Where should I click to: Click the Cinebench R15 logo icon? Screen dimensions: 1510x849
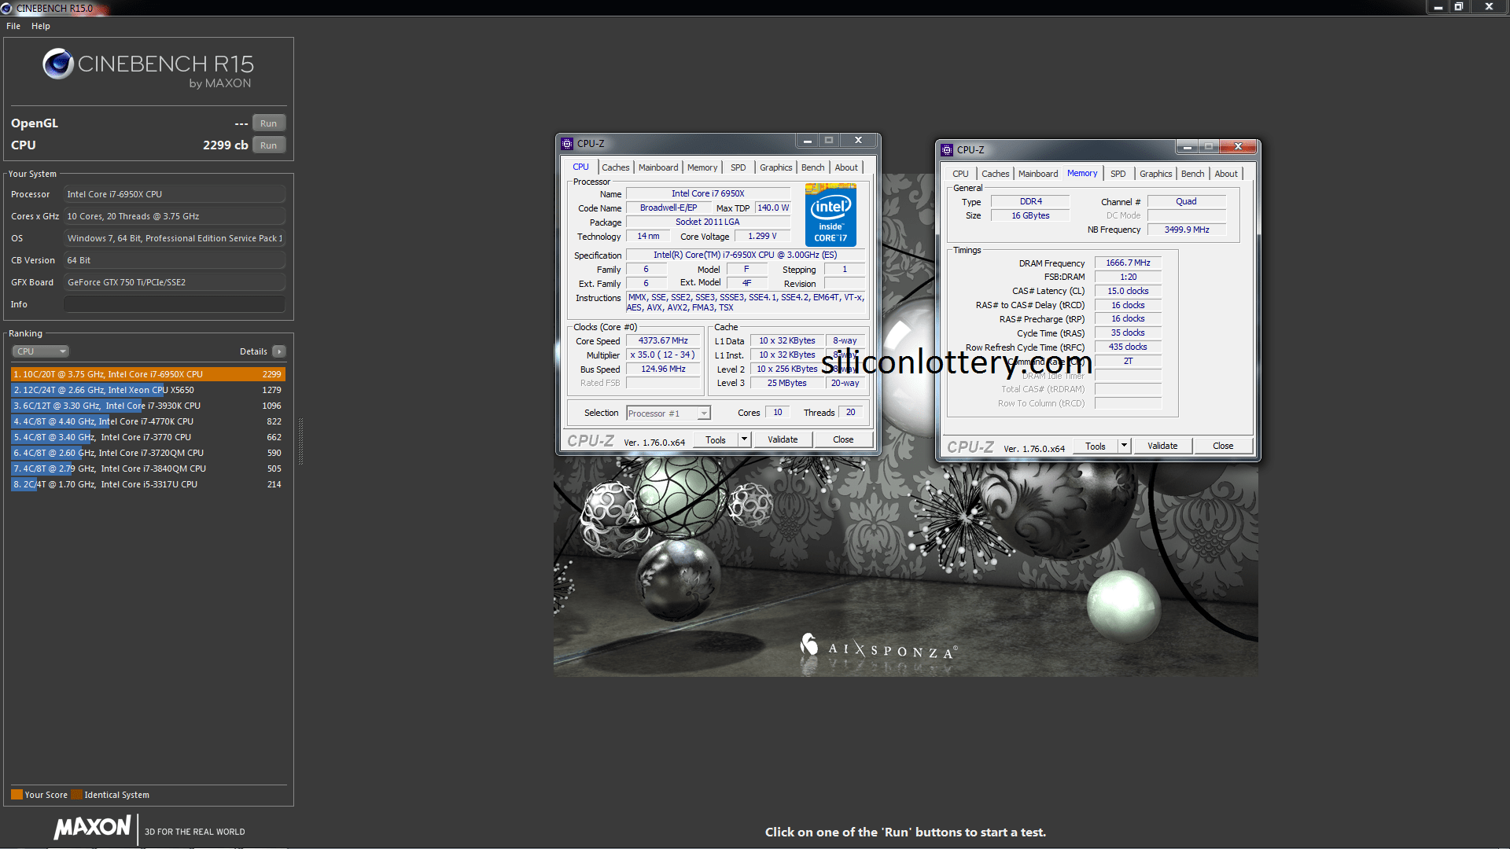pyautogui.click(x=57, y=64)
